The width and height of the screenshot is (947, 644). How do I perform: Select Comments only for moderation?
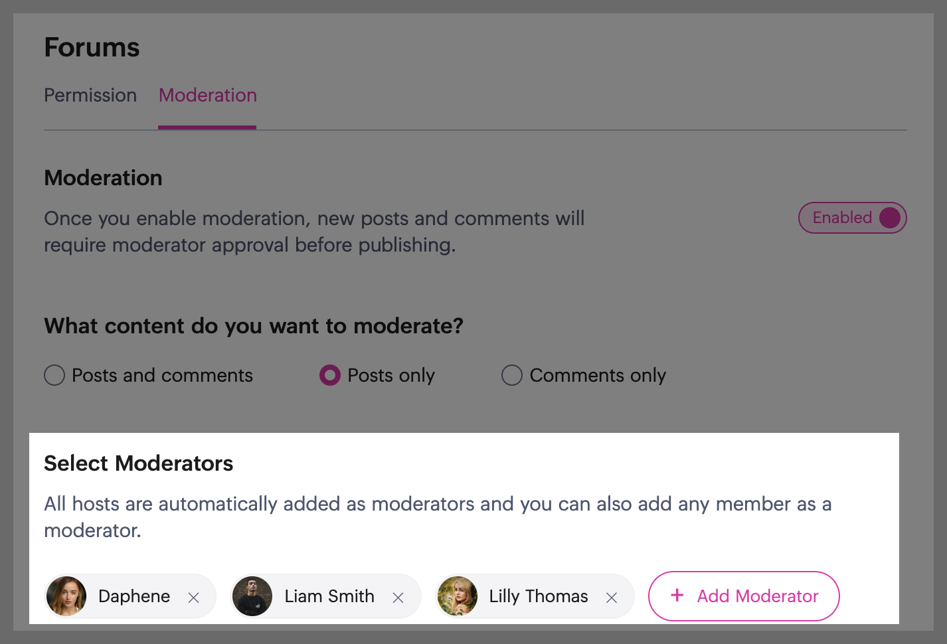[x=512, y=375]
